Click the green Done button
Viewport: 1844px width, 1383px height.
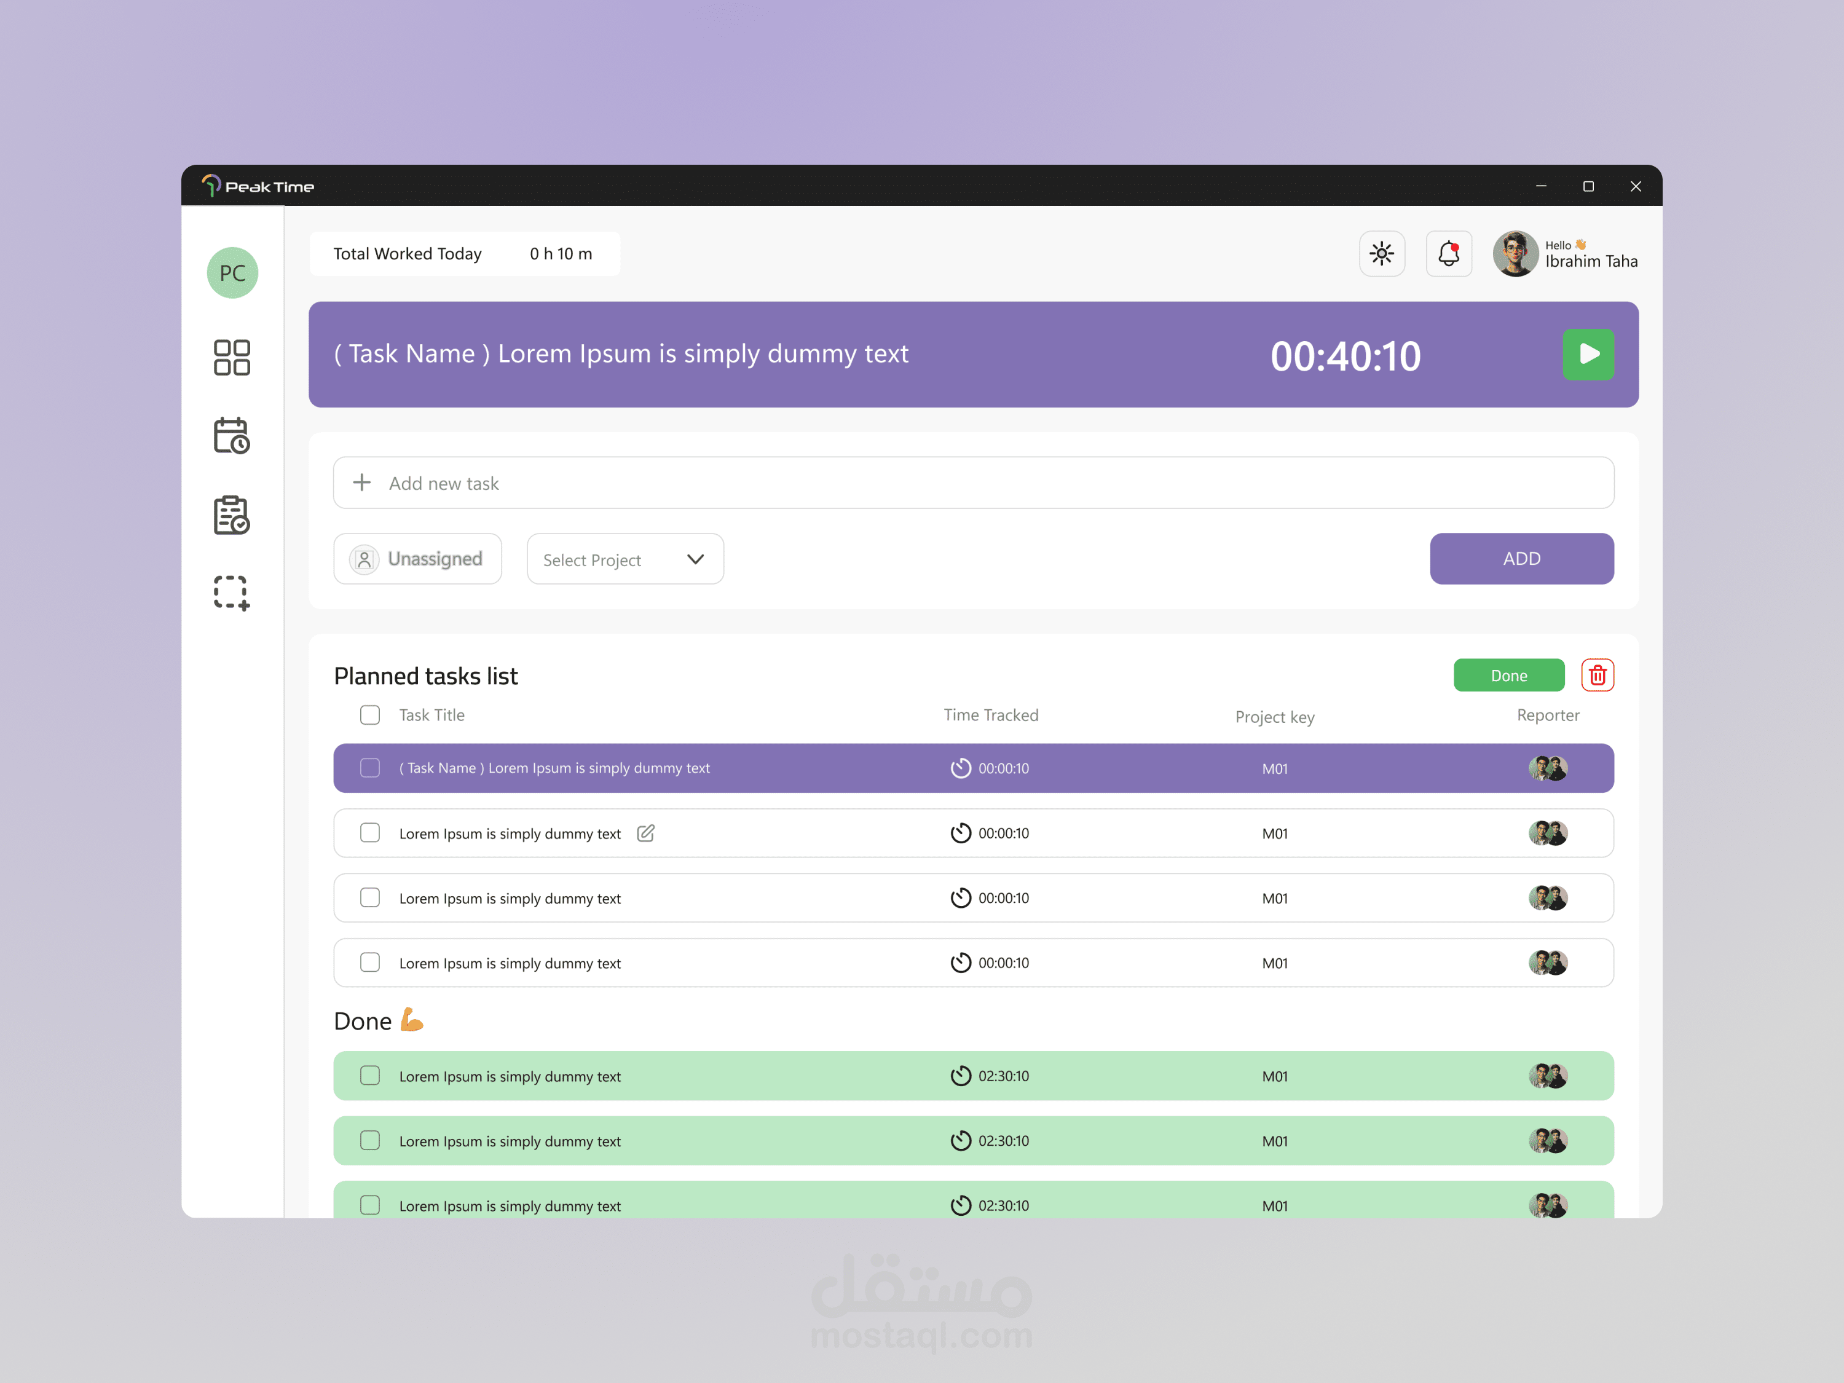point(1508,676)
